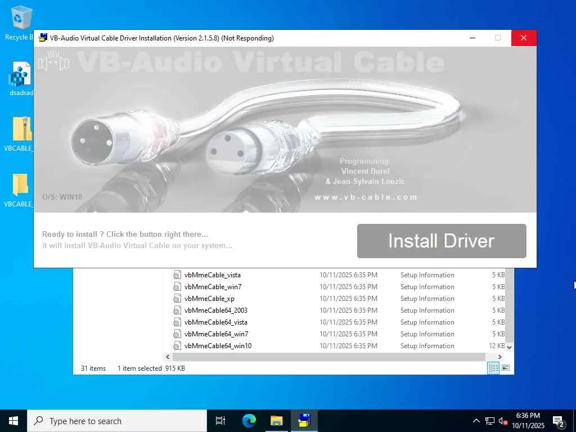Image resolution: width=576 pixels, height=432 pixels.
Task: Click the vbMmeCable_vista file icon
Action: pos(177,274)
